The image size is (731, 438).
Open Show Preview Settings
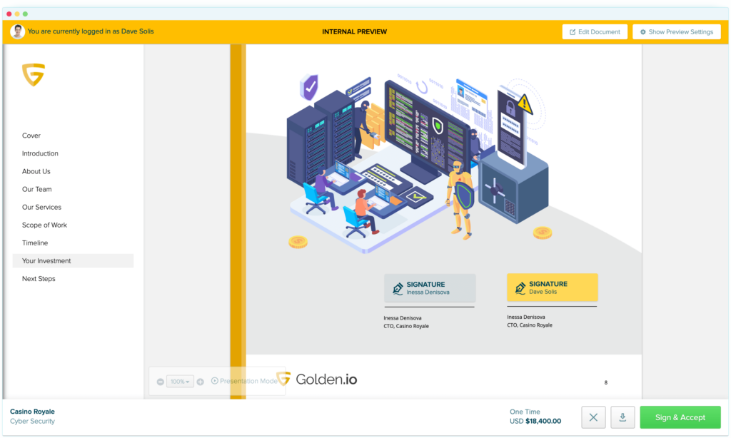(x=676, y=32)
